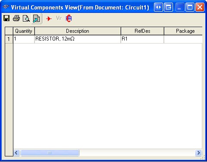The height and width of the screenshot is (162, 207).
Task: Click the floppy disk Save icon
Action: coord(6,19)
